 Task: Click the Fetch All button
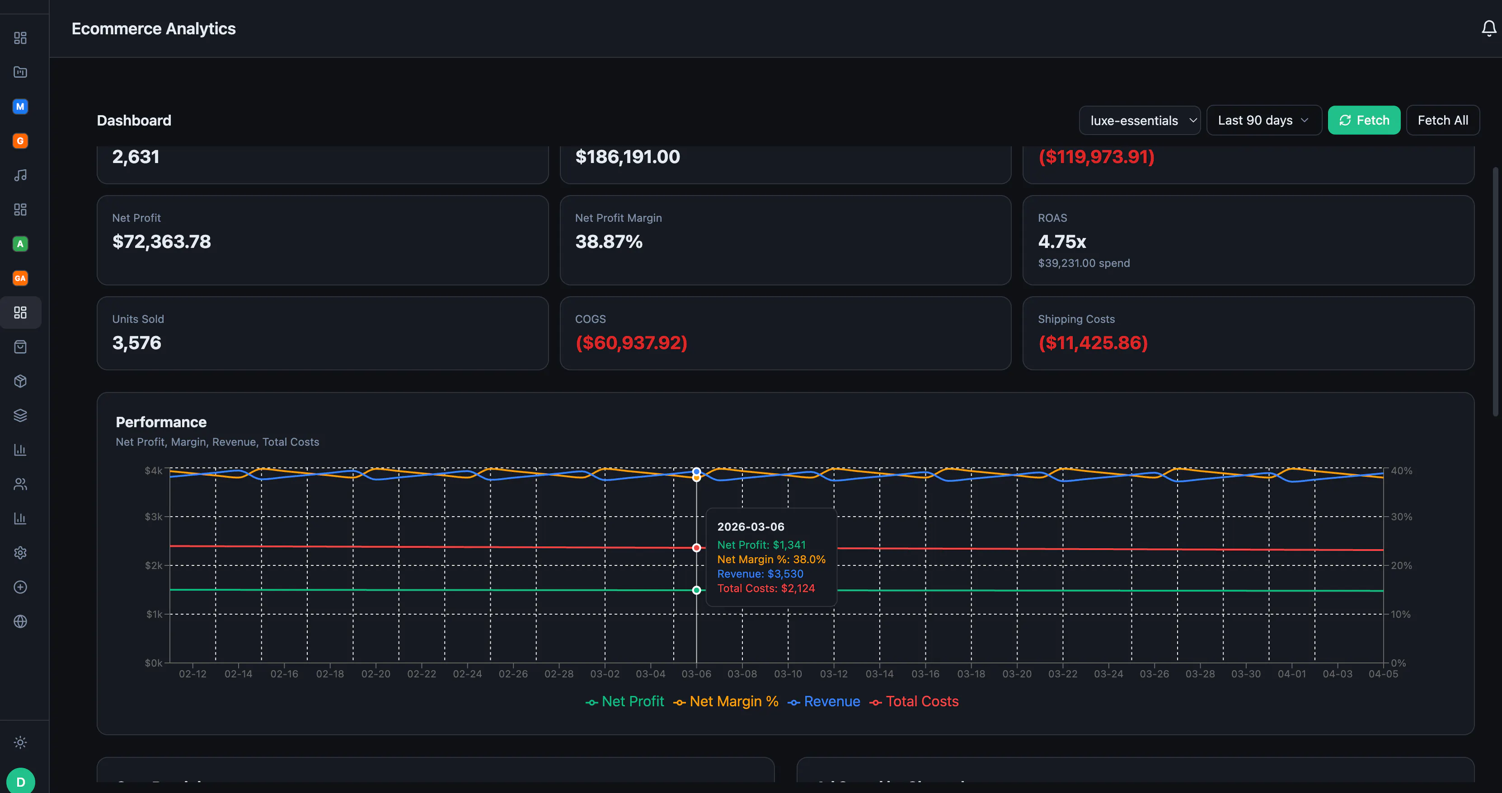click(x=1442, y=121)
